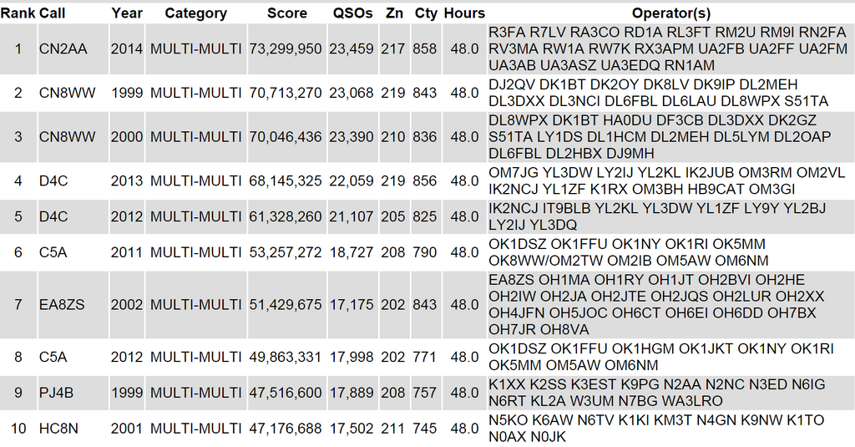Click the Zn column header
The height and width of the screenshot is (447, 855).
[393, 13]
